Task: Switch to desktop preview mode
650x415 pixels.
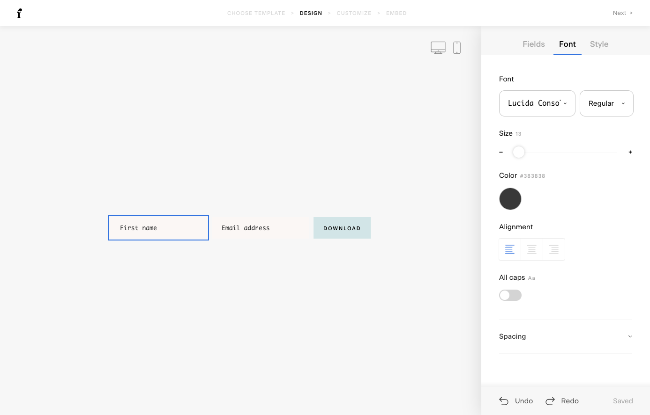Action: click(x=438, y=47)
